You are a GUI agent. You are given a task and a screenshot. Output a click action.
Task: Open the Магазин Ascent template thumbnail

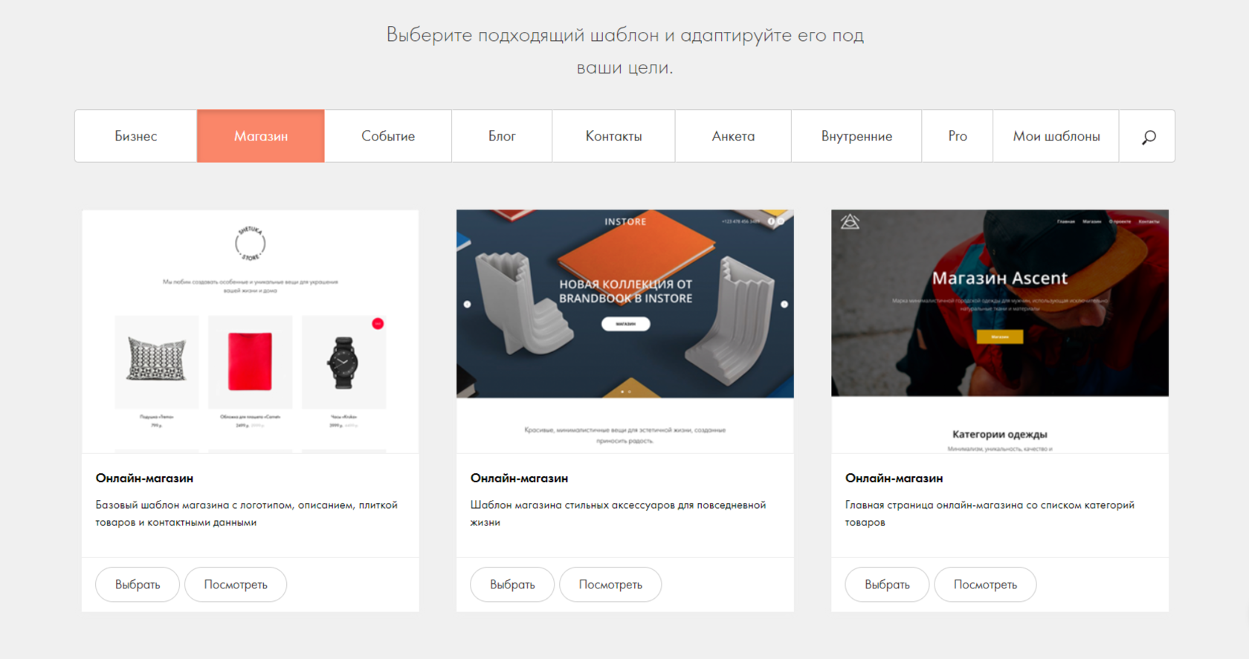point(1000,331)
